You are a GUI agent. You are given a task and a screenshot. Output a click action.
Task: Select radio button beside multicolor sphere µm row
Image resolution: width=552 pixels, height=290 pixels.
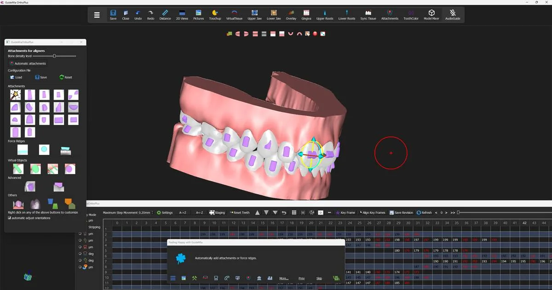(x=80, y=267)
